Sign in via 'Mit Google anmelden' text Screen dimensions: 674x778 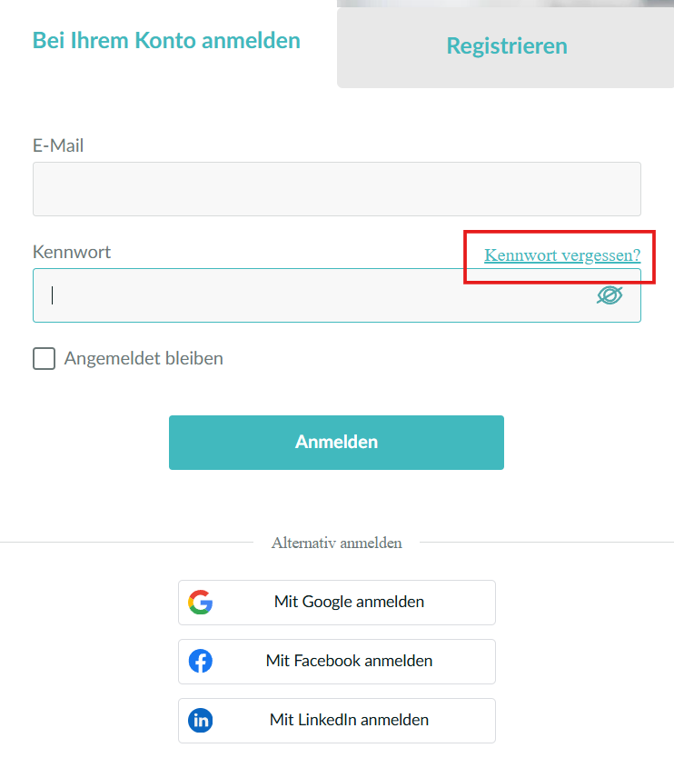(349, 602)
